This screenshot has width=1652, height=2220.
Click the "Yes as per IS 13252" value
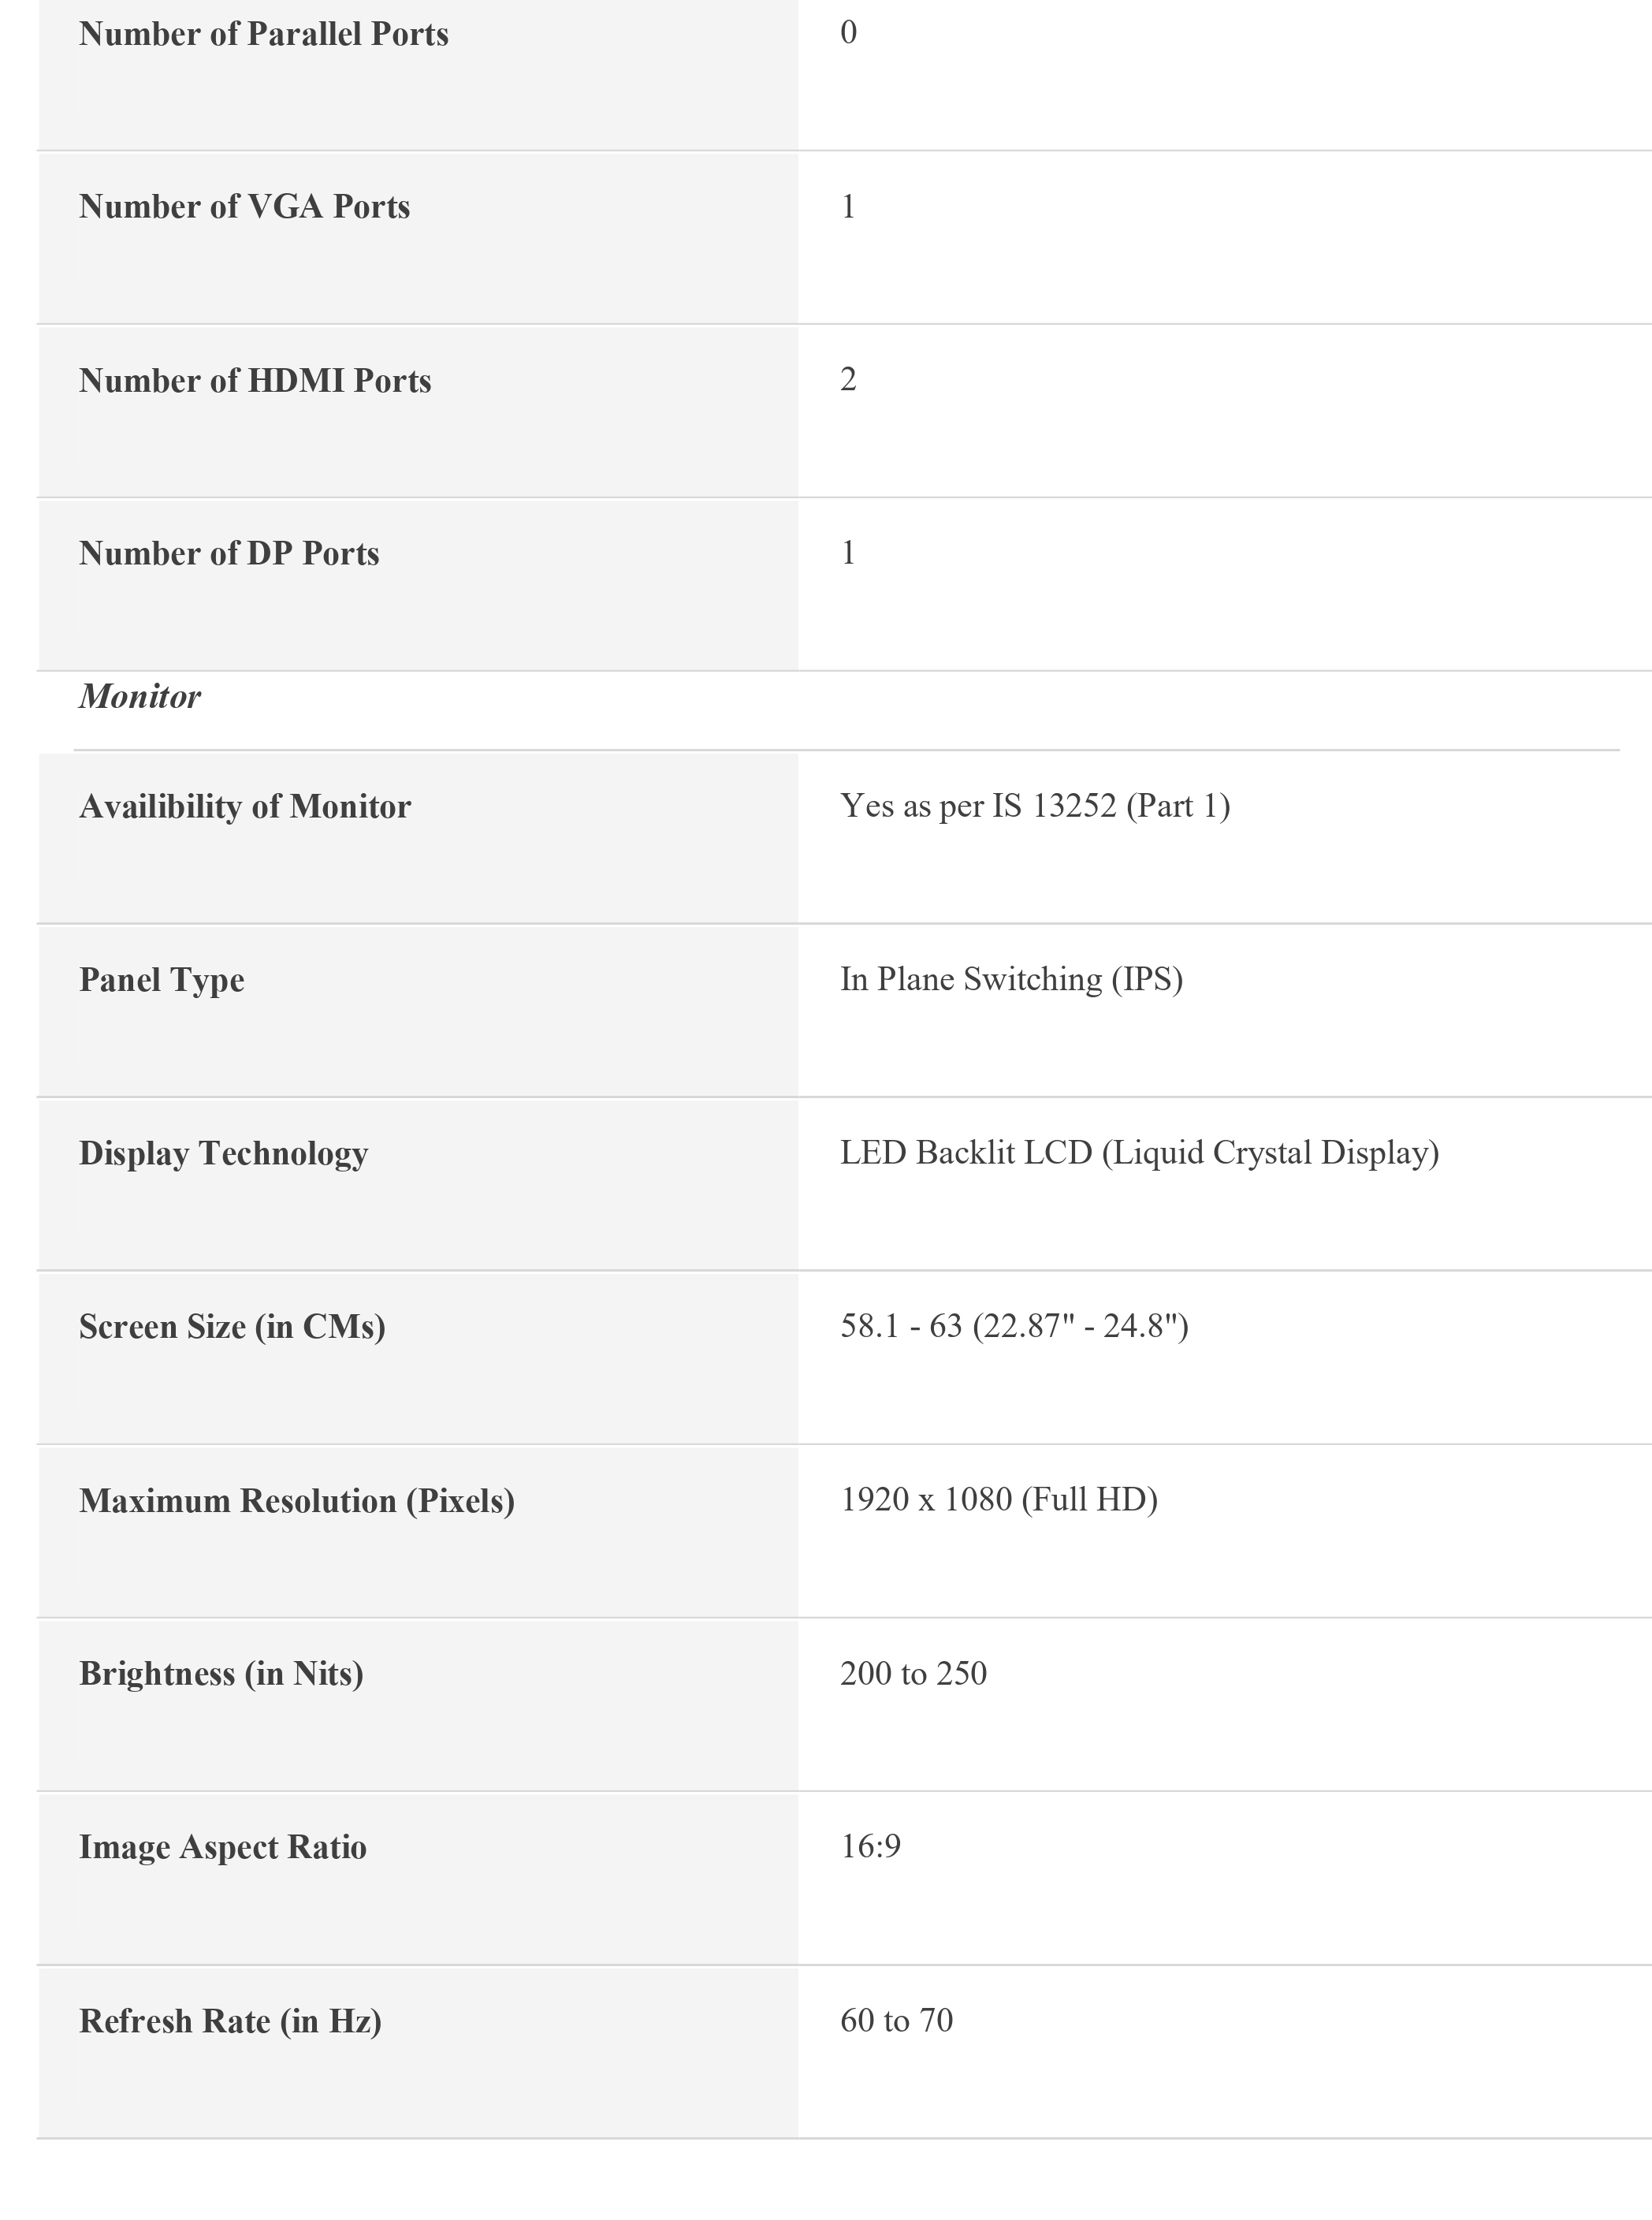point(1034,806)
